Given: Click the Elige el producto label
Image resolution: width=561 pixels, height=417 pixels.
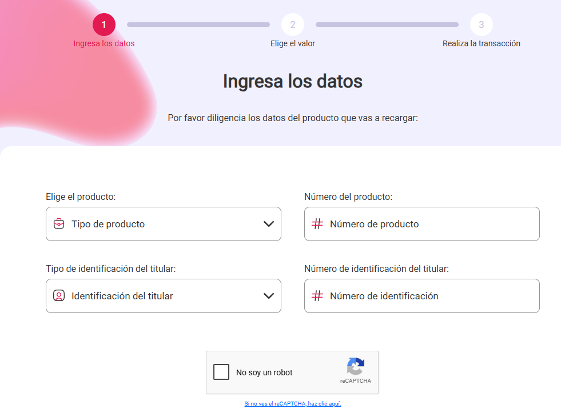Looking at the screenshot, I should coord(81,197).
